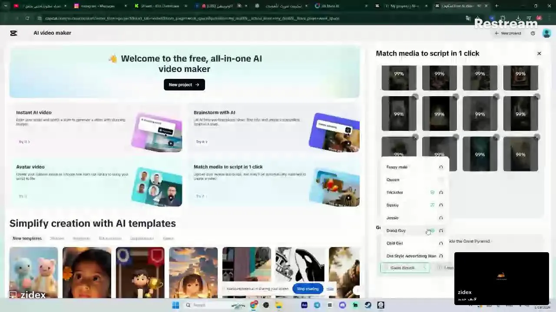Open Adobe Media Encoder from taskbar
The width and height of the screenshot is (556, 312).
point(304,305)
